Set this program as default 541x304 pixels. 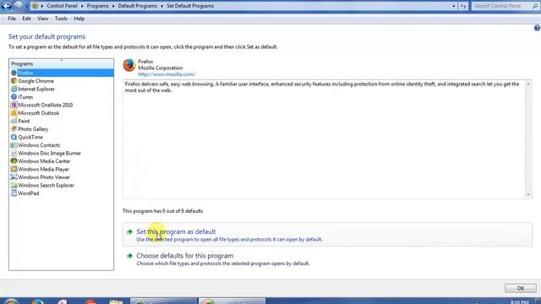[327, 235]
